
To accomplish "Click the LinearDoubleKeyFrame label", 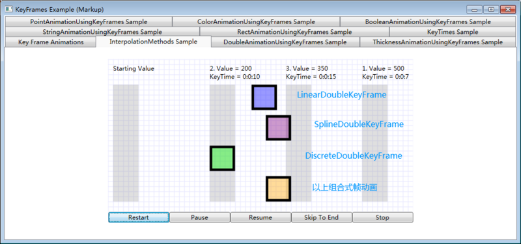I will click(341, 95).
